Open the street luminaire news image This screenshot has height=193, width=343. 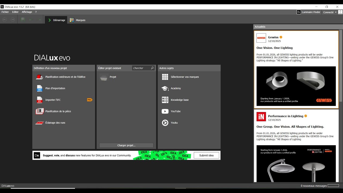(296, 164)
